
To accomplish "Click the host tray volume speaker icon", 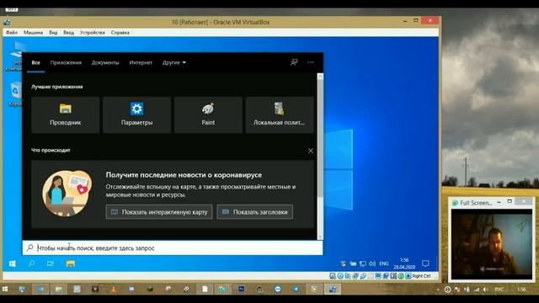I will tap(485, 290).
